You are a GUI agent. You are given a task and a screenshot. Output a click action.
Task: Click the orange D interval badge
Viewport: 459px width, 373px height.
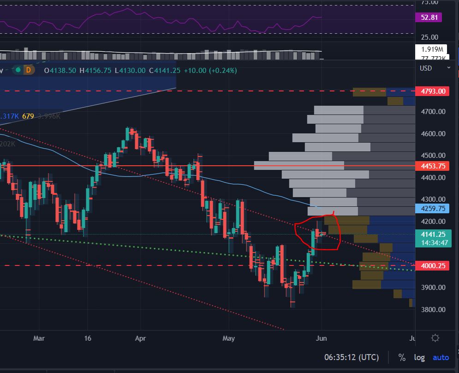(x=29, y=70)
